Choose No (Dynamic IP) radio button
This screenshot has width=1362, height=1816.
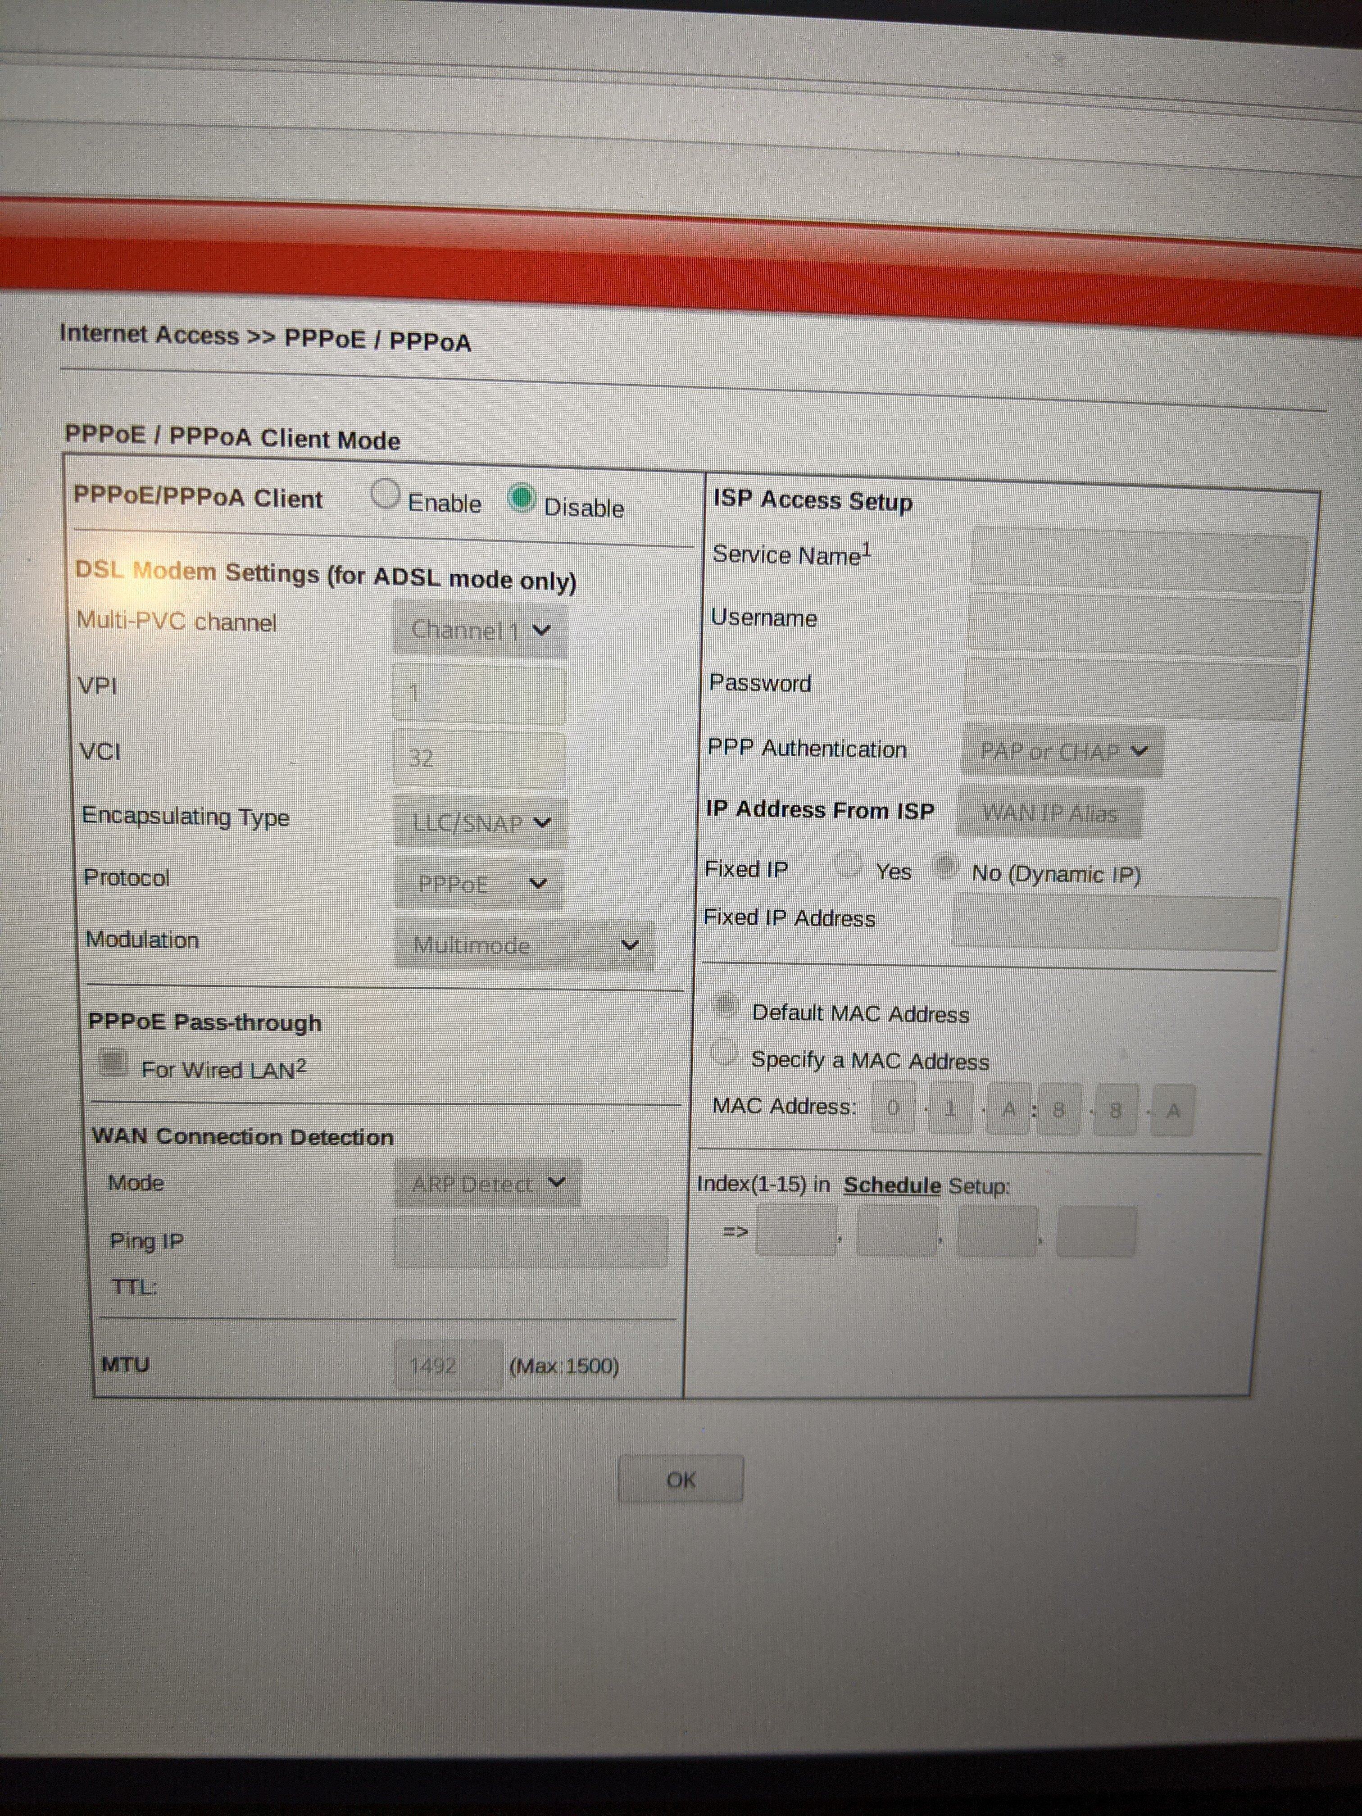pyautogui.click(x=946, y=866)
